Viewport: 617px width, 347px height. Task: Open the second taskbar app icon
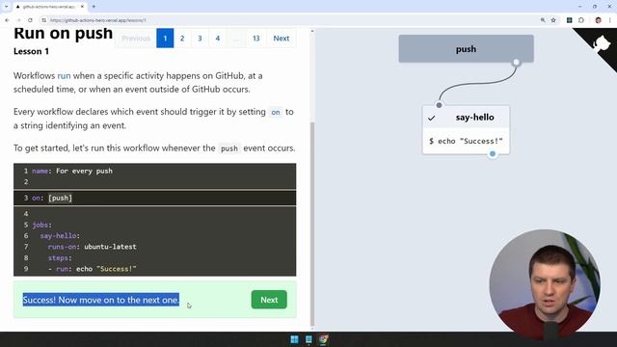point(308,339)
